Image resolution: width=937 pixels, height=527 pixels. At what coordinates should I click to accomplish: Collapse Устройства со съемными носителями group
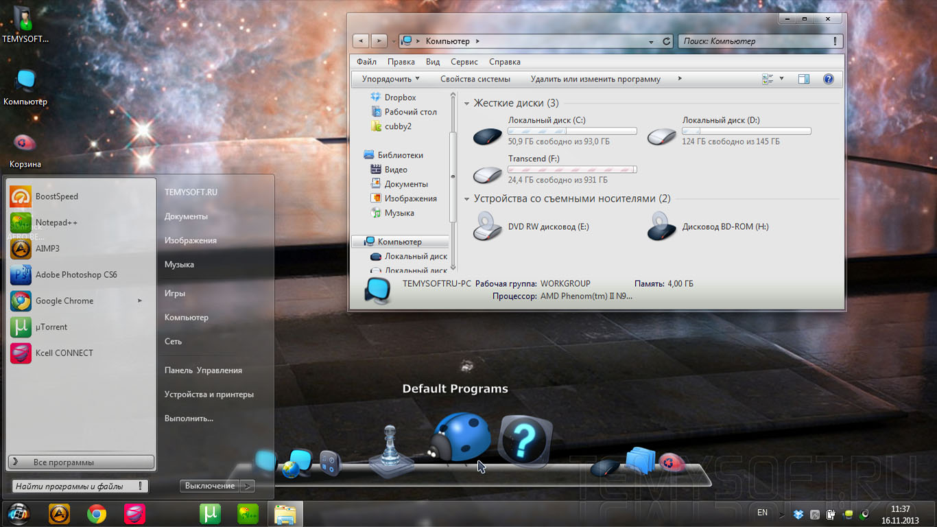(467, 199)
